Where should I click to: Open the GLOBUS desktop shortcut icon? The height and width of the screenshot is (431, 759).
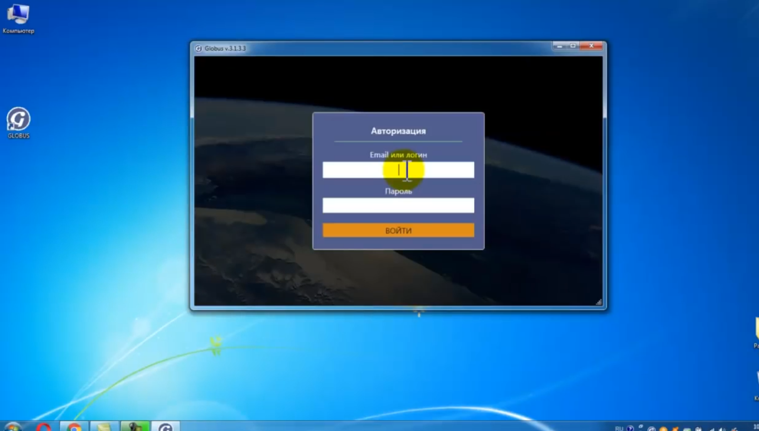[18, 123]
